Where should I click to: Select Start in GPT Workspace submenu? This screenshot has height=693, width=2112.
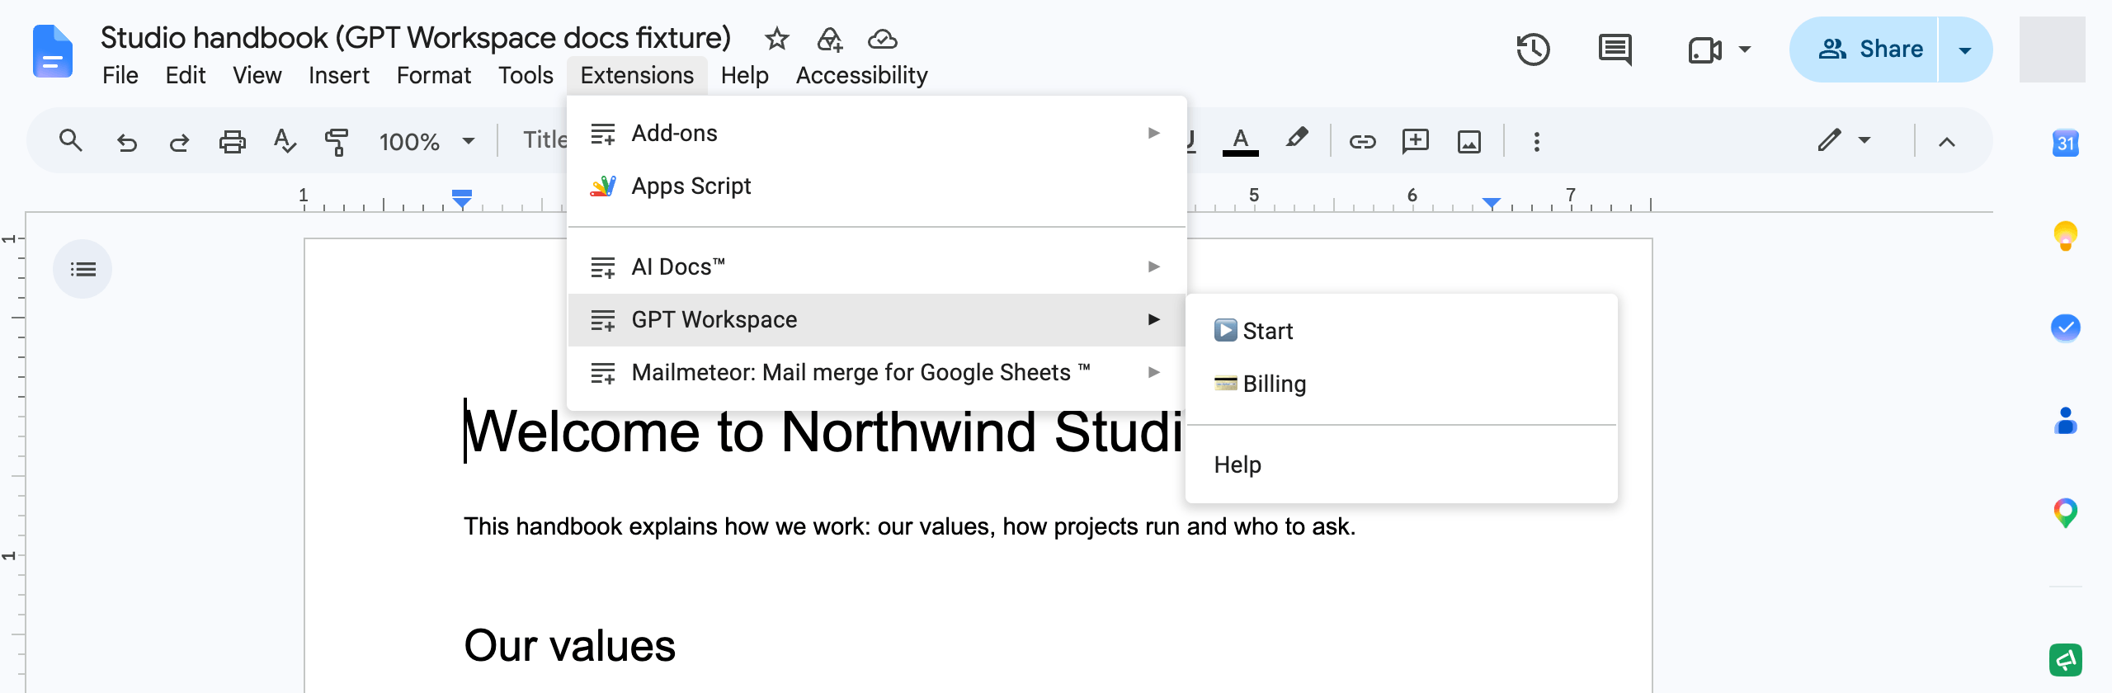coord(1401,331)
